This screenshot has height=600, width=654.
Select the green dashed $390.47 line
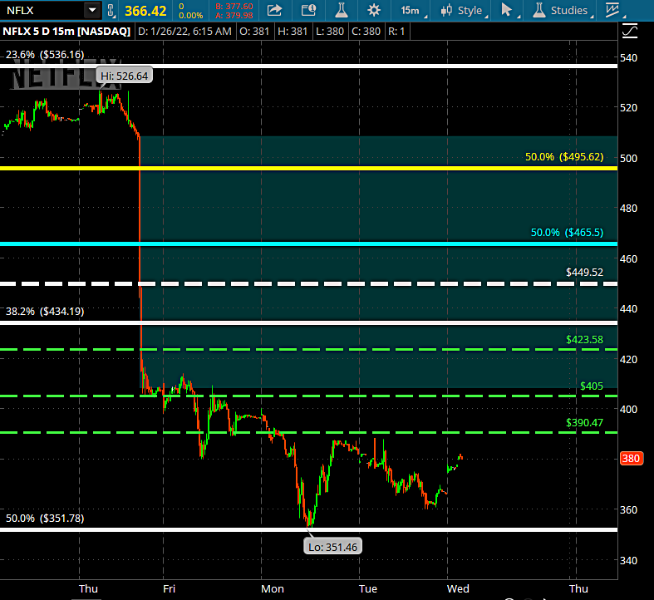[x=308, y=432]
